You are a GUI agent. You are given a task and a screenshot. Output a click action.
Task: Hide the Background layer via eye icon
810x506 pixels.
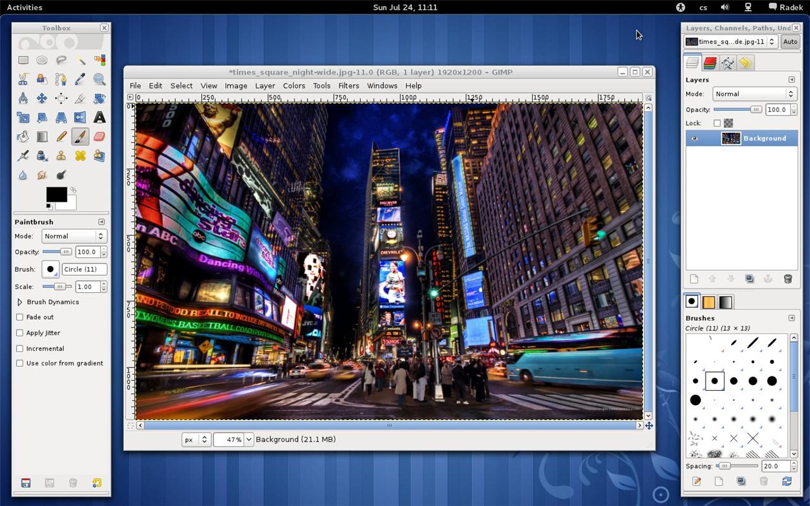[x=695, y=139]
